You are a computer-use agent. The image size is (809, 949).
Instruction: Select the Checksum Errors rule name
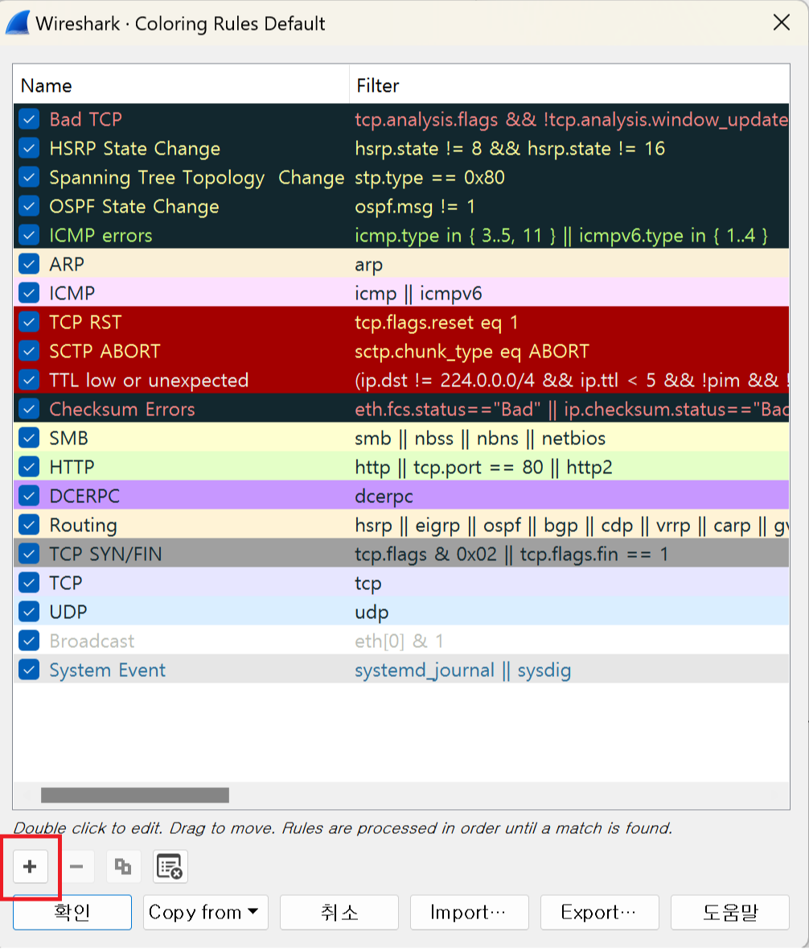122,409
